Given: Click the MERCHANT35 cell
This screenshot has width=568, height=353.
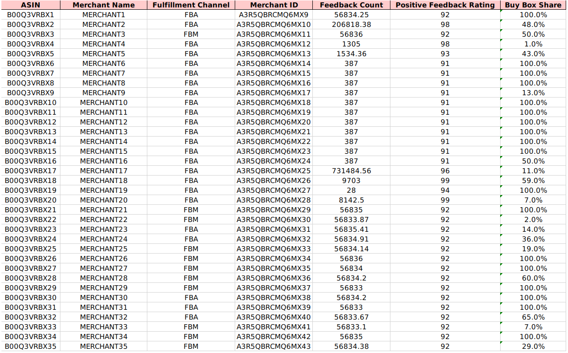Looking at the screenshot, I should click(104, 346).
